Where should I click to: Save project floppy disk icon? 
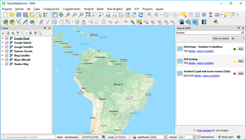click(x=19, y=15)
